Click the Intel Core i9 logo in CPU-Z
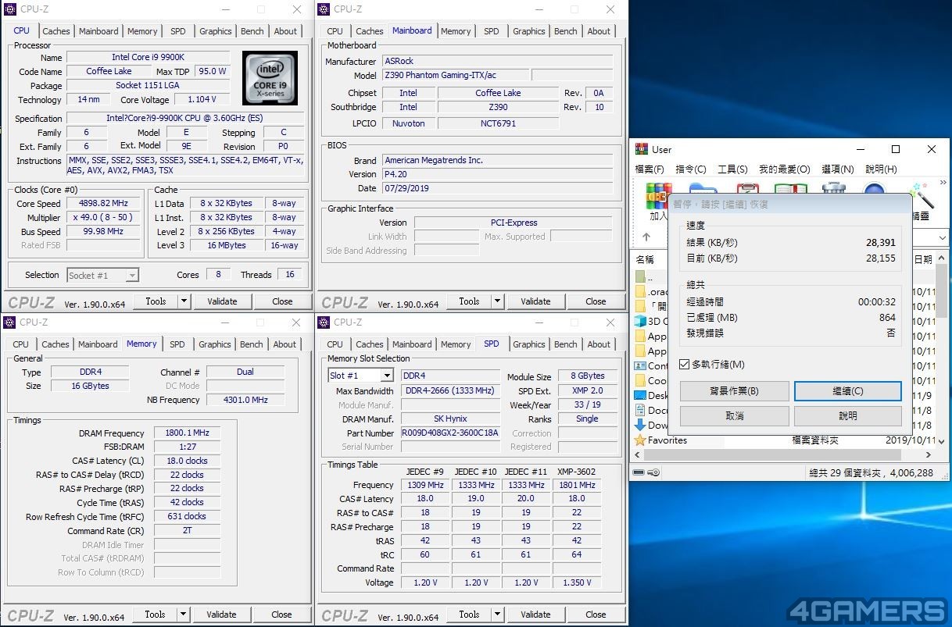The image size is (952, 627). coord(269,78)
